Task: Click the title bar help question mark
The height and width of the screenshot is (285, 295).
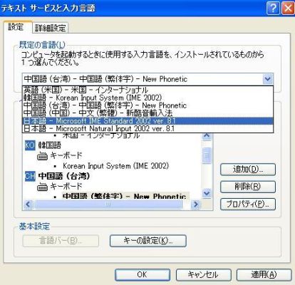Action: coord(273,9)
